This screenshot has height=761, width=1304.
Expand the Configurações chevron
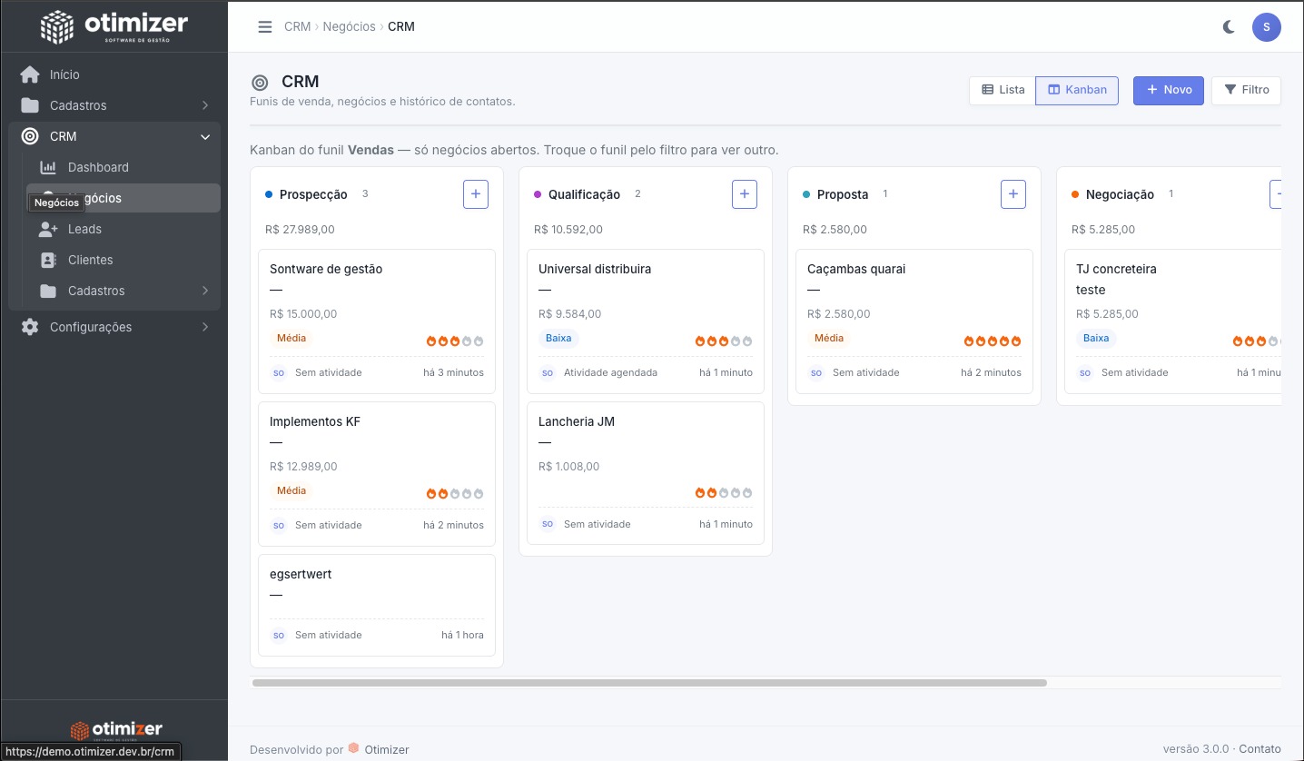click(x=205, y=327)
